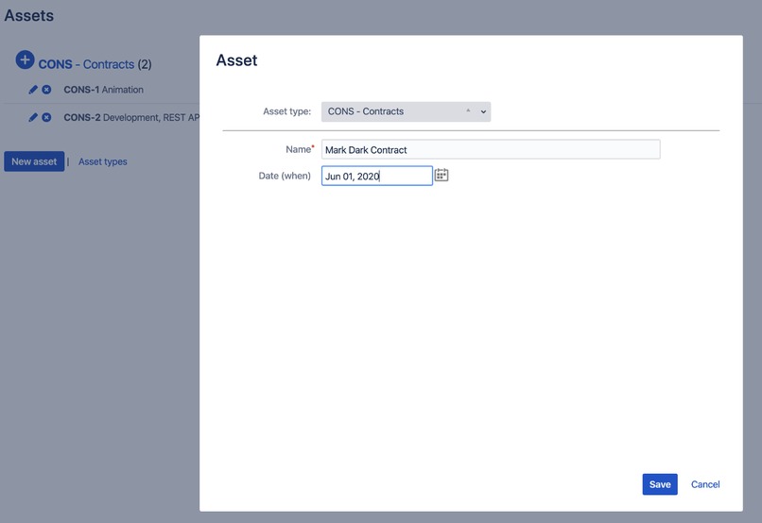Click the Assets page heading
The width and height of the screenshot is (762, 523).
pos(29,15)
